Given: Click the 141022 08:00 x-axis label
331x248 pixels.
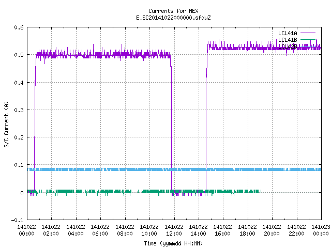Looking at the screenshot, I should (125, 230).
